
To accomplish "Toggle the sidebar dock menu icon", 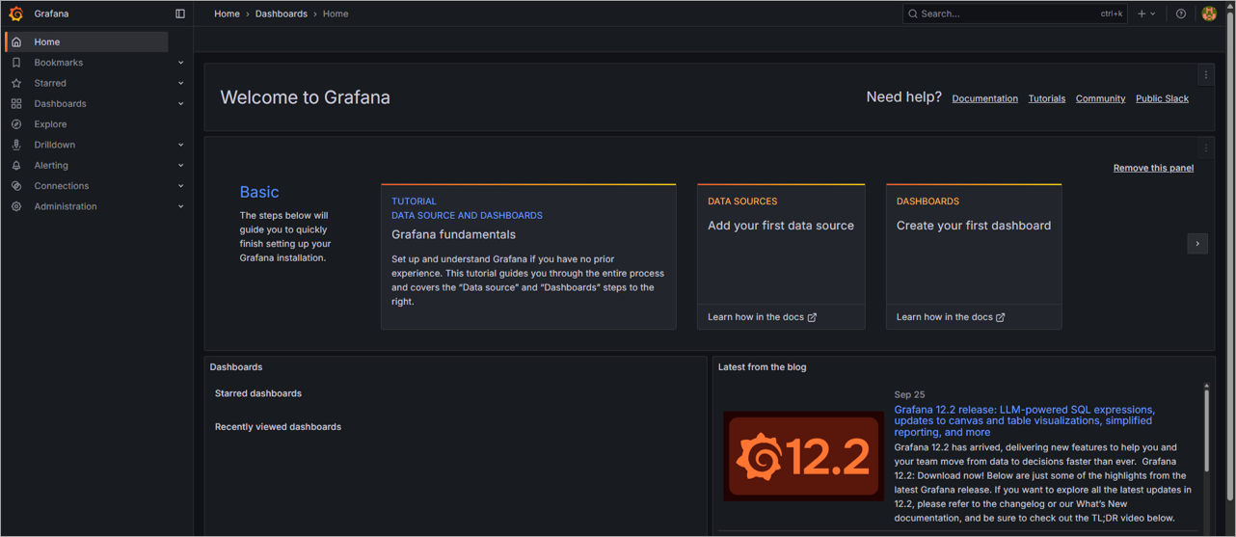I will pos(180,13).
